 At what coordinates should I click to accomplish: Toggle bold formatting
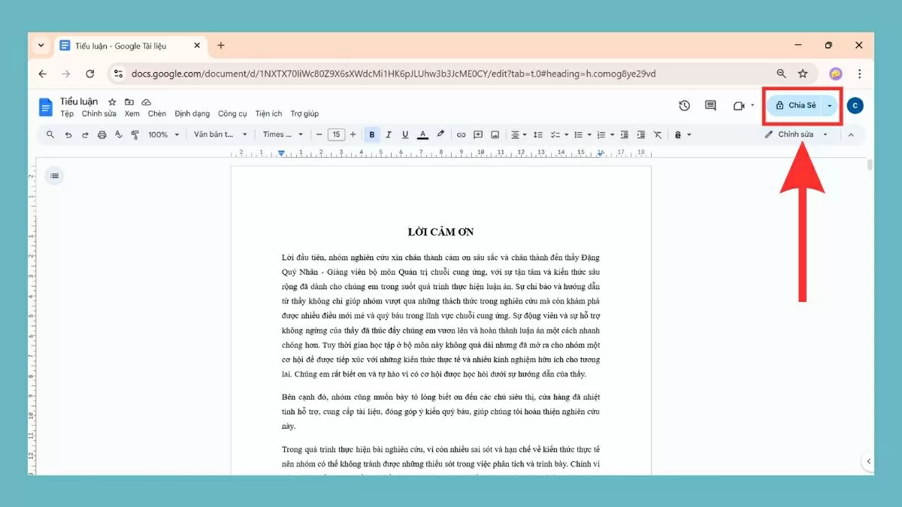coord(372,134)
